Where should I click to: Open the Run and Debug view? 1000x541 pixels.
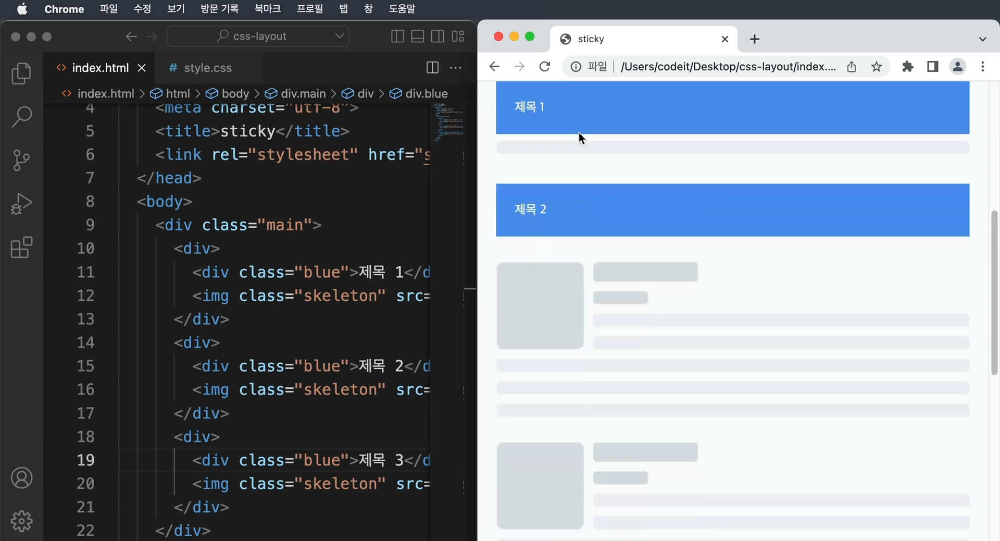pyautogui.click(x=21, y=204)
